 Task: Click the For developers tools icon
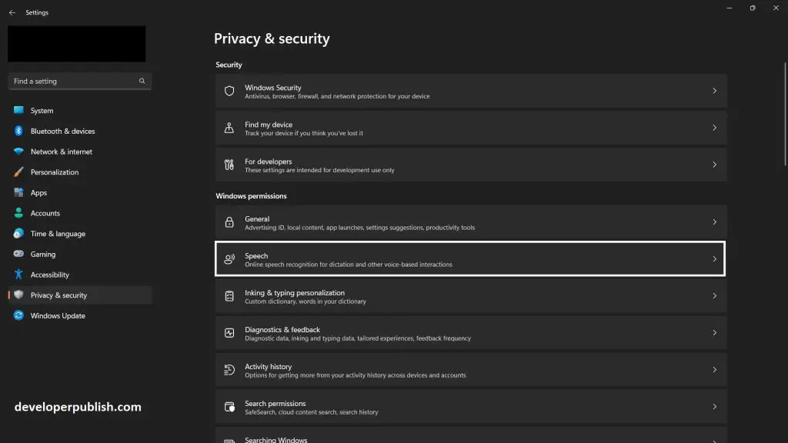tap(229, 165)
